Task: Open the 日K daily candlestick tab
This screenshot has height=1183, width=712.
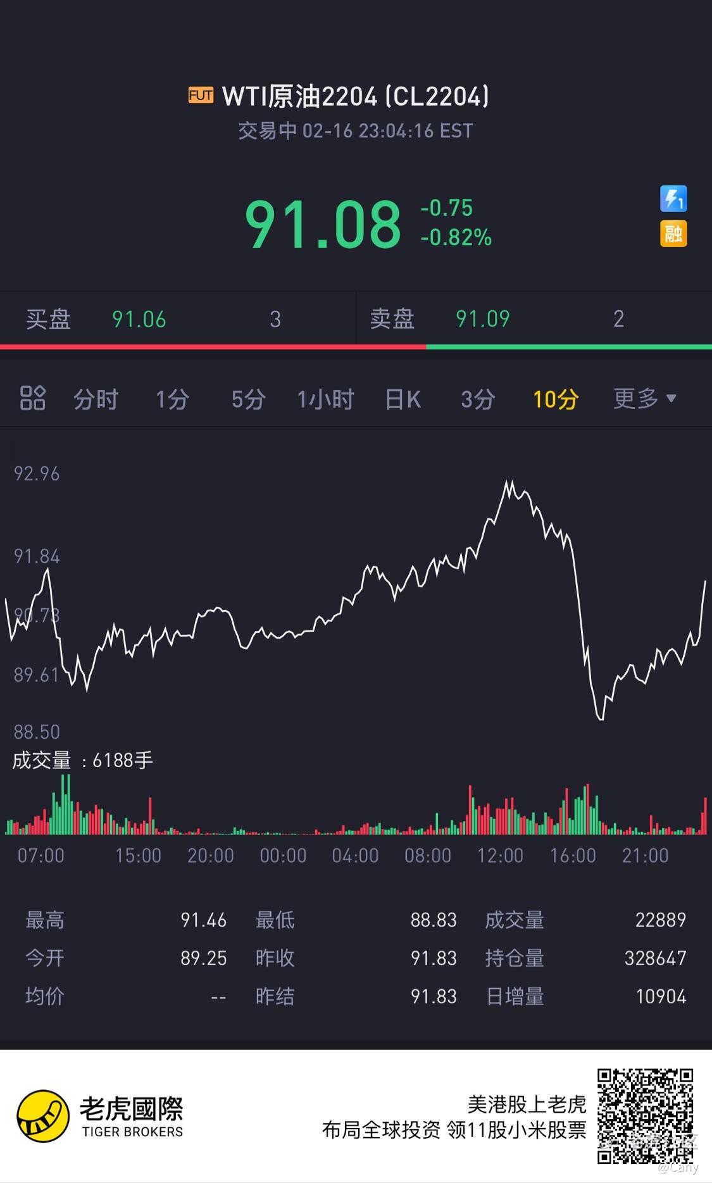Action: tap(403, 399)
